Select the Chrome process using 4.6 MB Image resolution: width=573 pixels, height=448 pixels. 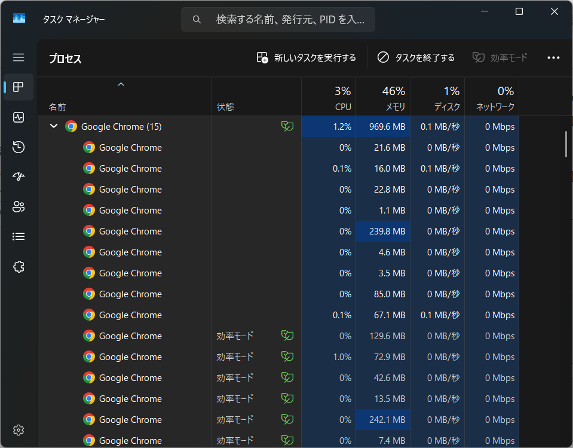(x=278, y=252)
